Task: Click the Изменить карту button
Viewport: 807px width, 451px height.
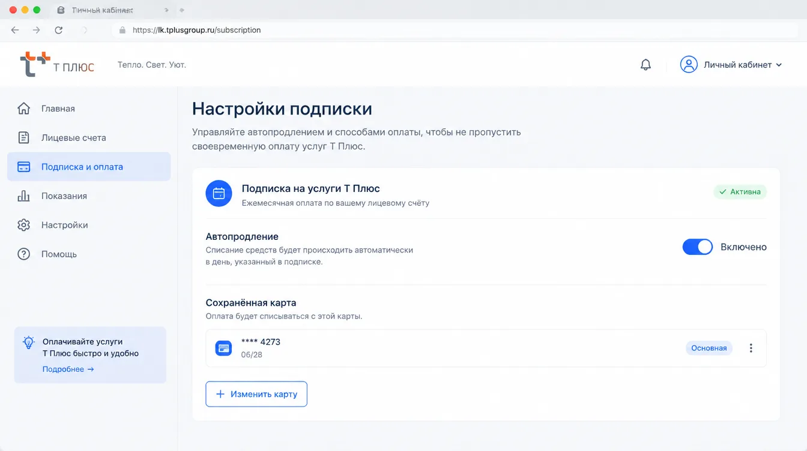Action: 256,394
